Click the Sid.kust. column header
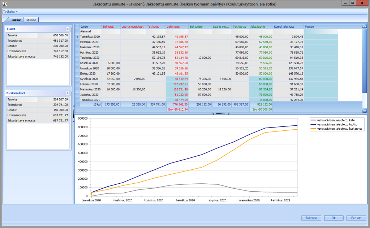The width and height of the screenshot is (370, 228). coord(111,27)
